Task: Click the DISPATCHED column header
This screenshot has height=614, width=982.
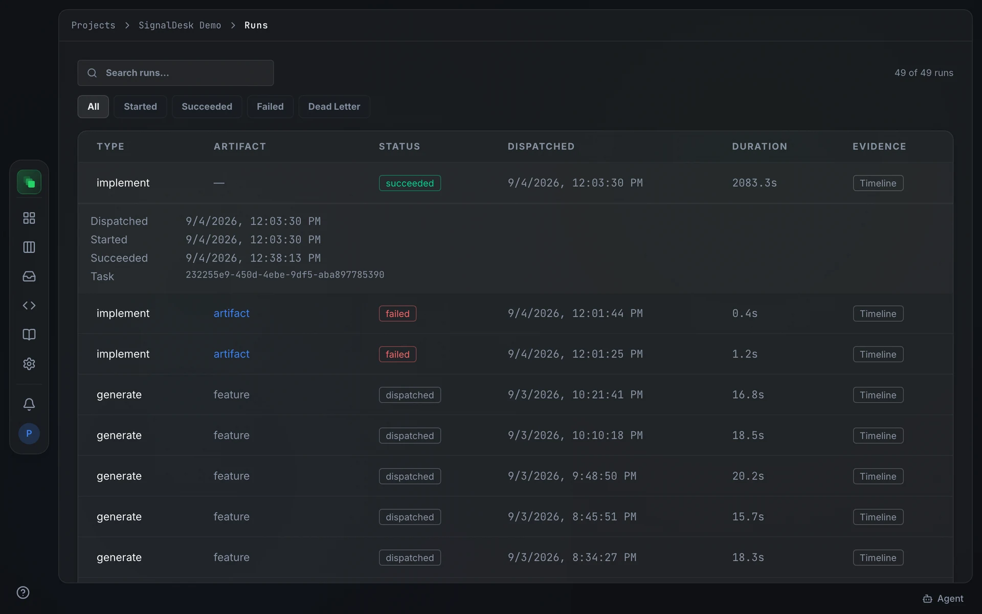Action: pyautogui.click(x=541, y=146)
